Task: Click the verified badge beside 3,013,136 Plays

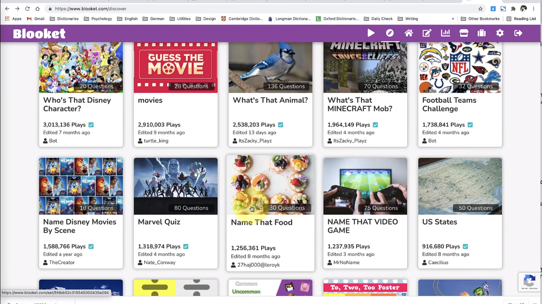Action: coord(91,125)
